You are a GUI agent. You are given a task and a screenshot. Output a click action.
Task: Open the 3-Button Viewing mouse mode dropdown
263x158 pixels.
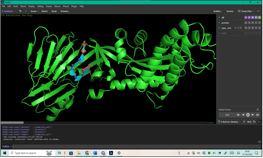point(229,121)
